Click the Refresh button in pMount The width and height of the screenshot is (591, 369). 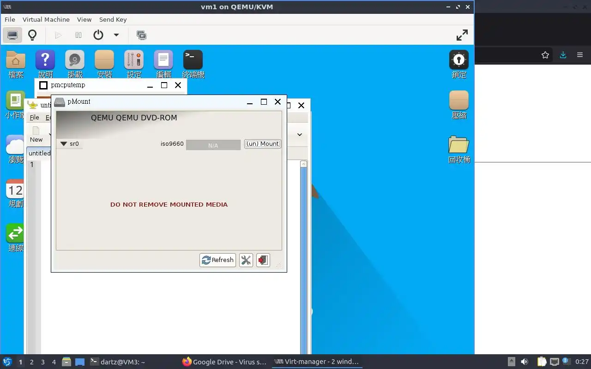click(217, 260)
